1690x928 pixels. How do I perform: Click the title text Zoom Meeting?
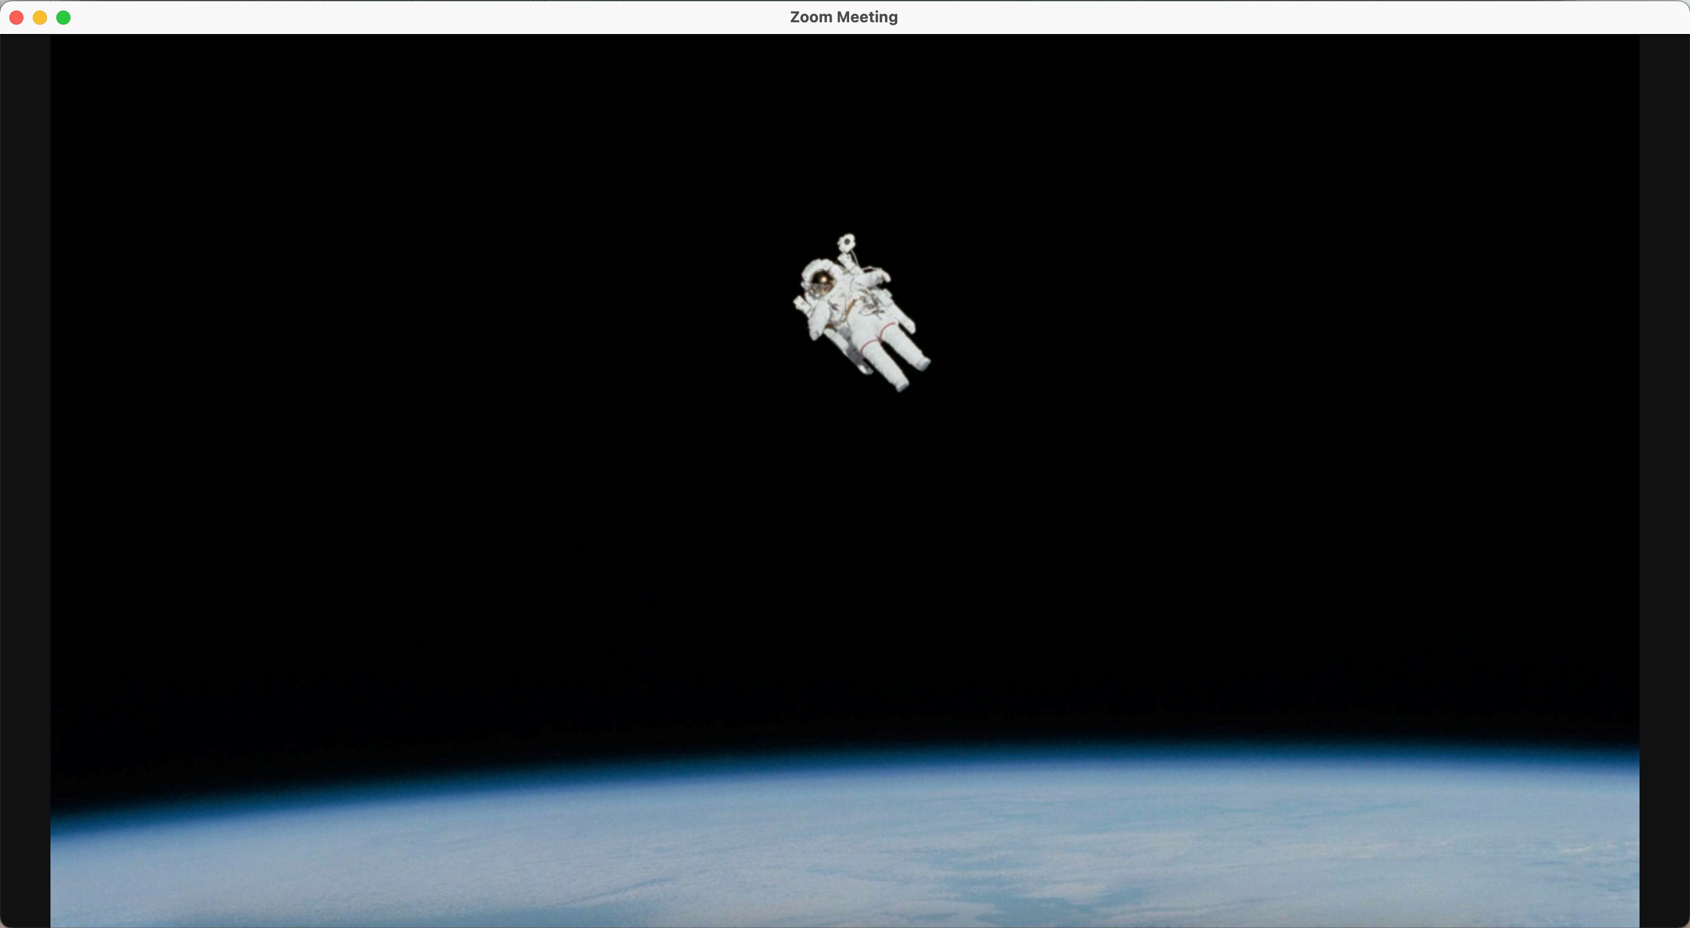[x=844, y=17]
